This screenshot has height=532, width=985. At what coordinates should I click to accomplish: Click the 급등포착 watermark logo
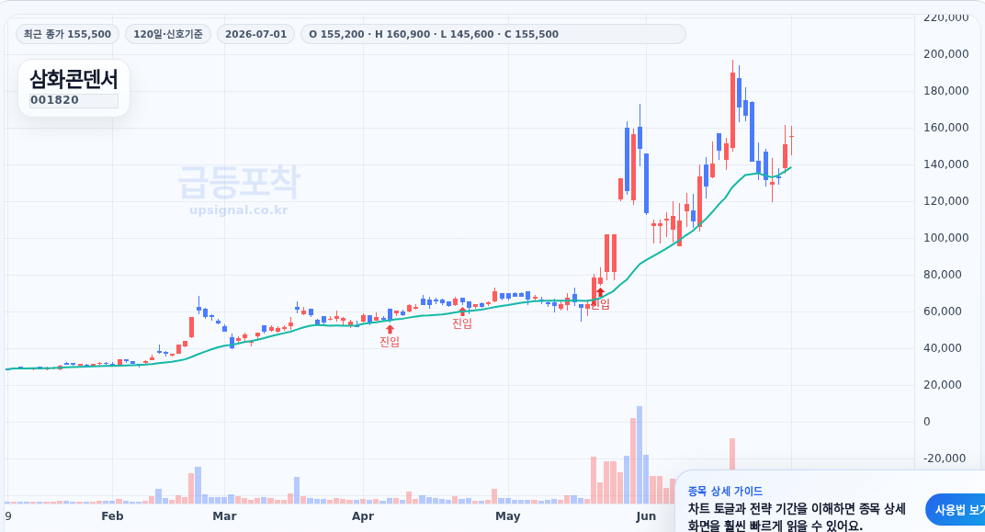[x=239, y=182]
